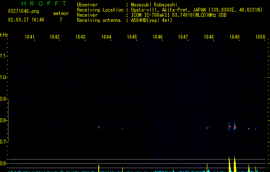
Task: Click the 0.7 kHz frequency label
Action: click(x=3, y=142)
